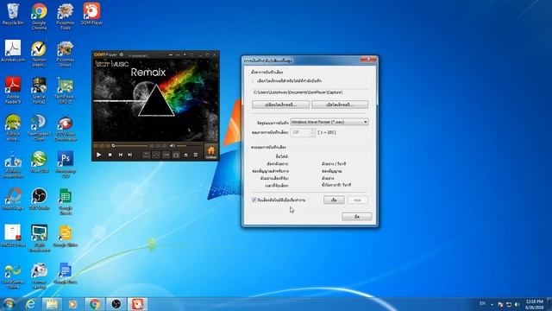Click the start button next to the checkbox
The image size is (552, 311).
click(x=334, y=200)
